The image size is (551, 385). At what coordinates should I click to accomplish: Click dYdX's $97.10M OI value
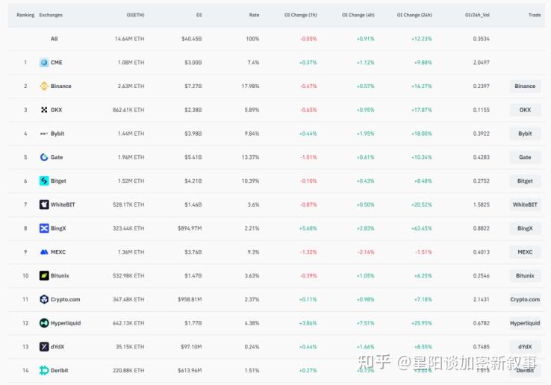tap(191, 347)
